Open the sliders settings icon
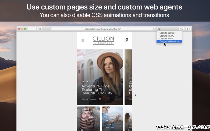This screenshot has height=131, width=210. coord(181,29)
